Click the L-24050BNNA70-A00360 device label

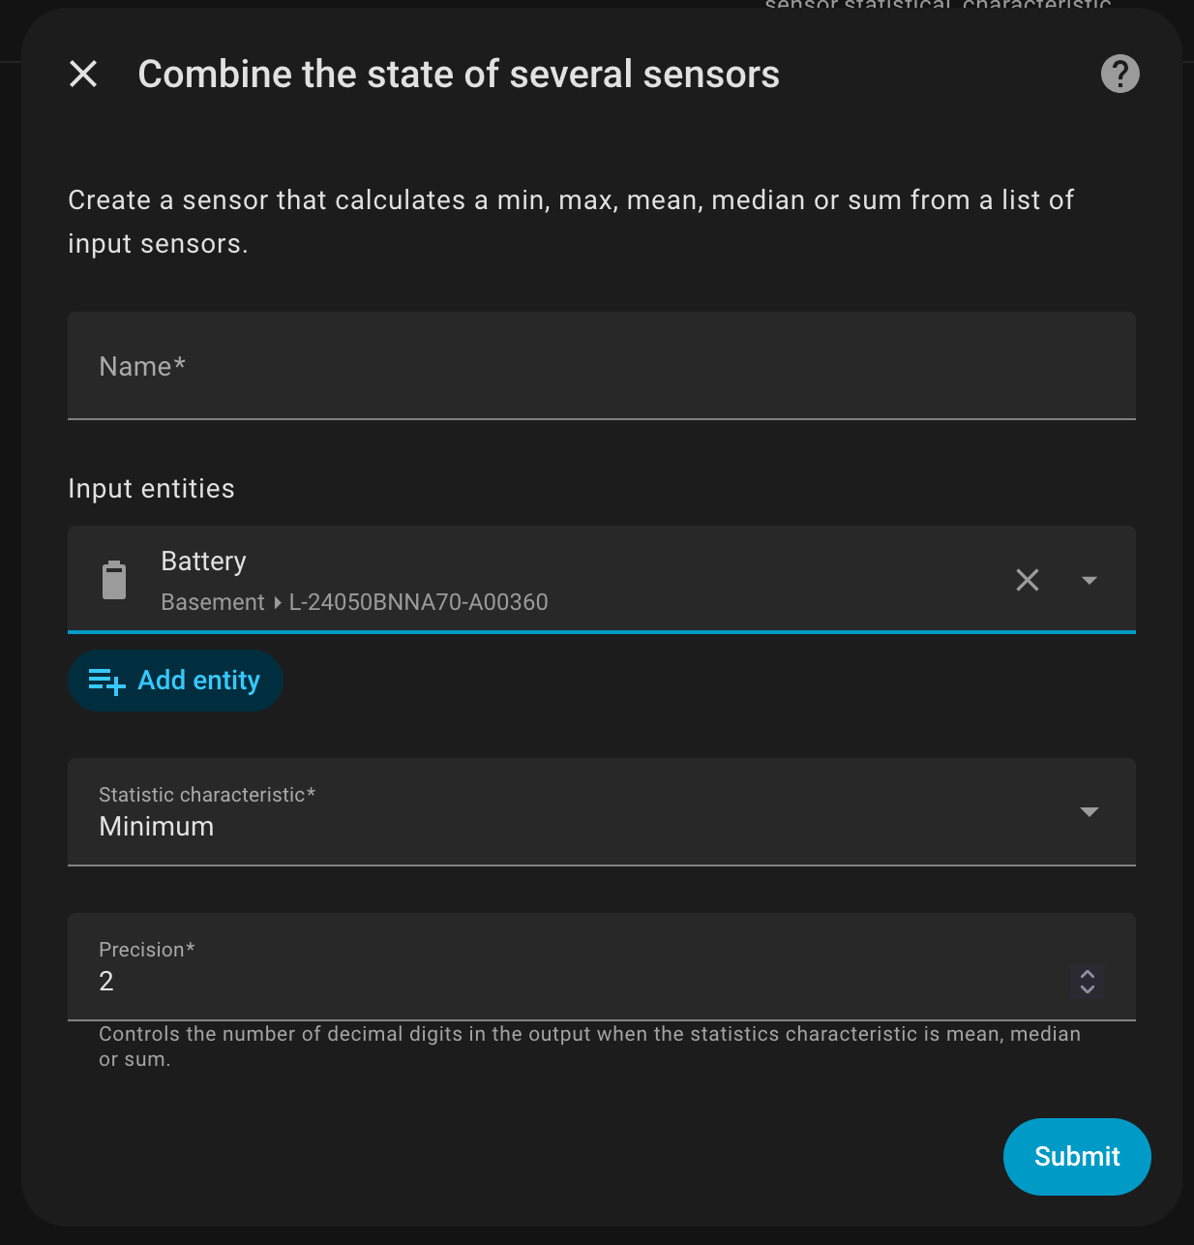418,602
